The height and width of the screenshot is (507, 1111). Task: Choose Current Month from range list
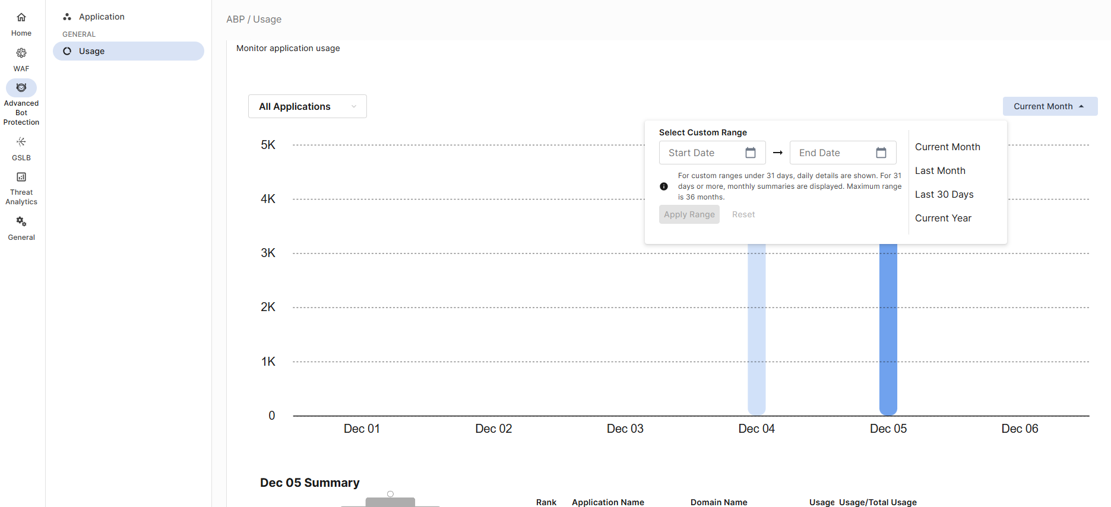click(948, 147)
